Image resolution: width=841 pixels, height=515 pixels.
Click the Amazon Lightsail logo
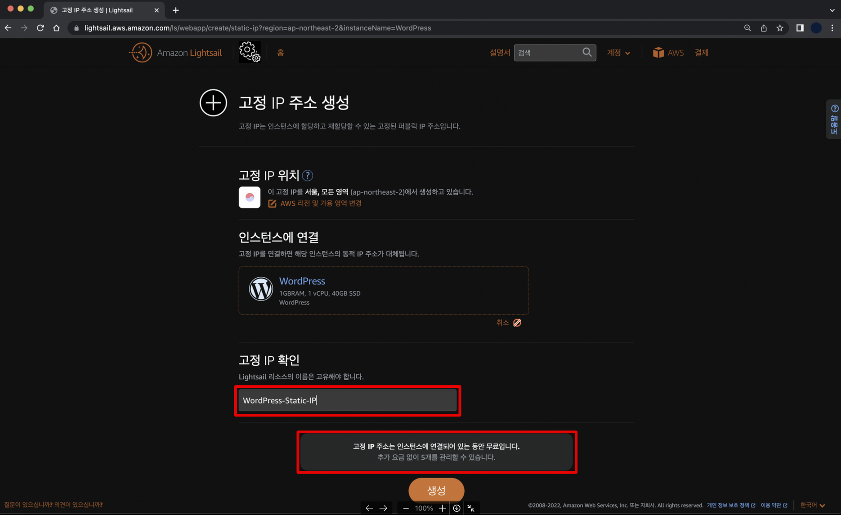point(175,53)
